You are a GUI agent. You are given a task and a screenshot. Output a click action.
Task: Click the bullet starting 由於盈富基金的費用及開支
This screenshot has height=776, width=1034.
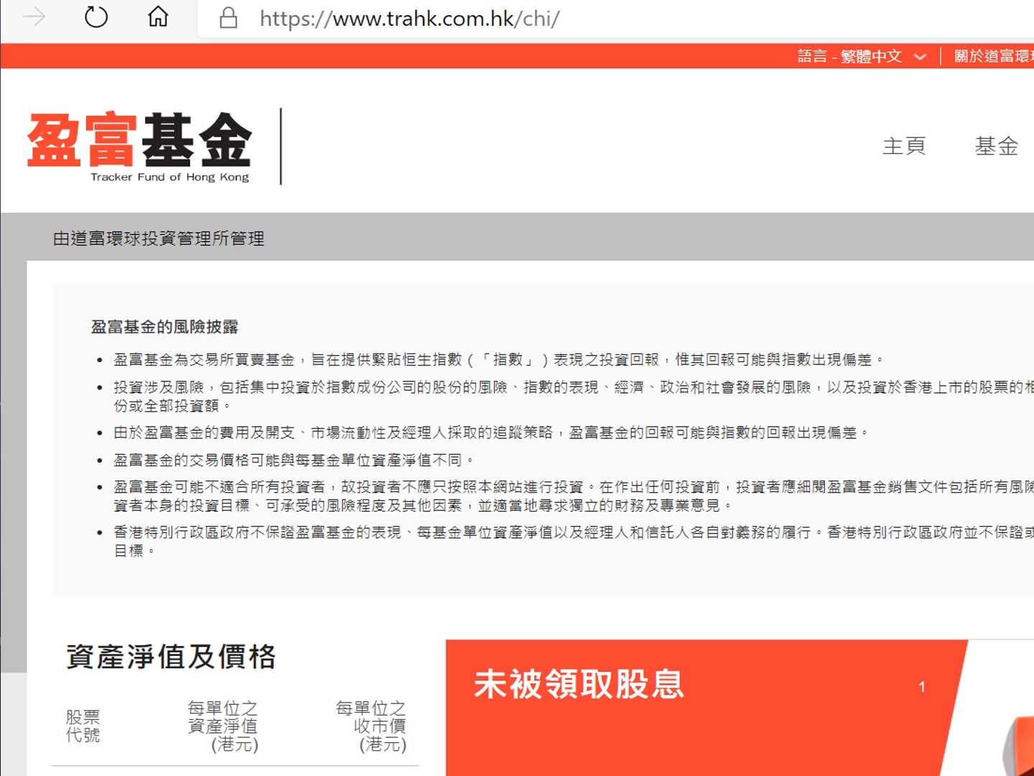point(491,433)
